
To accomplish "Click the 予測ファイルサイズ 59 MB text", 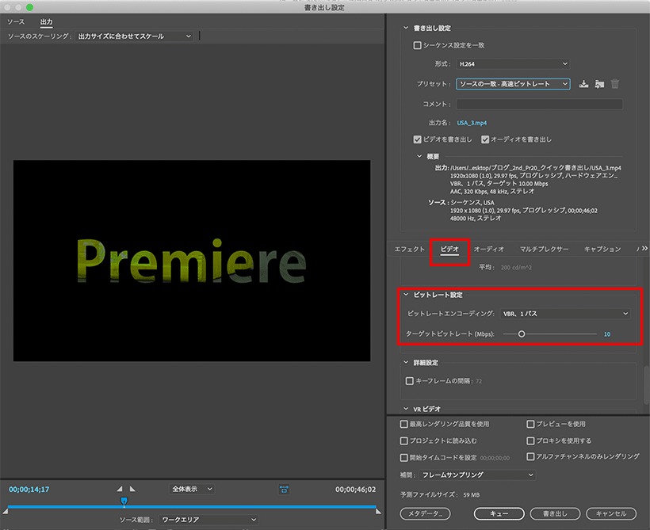I will (440, 495).
